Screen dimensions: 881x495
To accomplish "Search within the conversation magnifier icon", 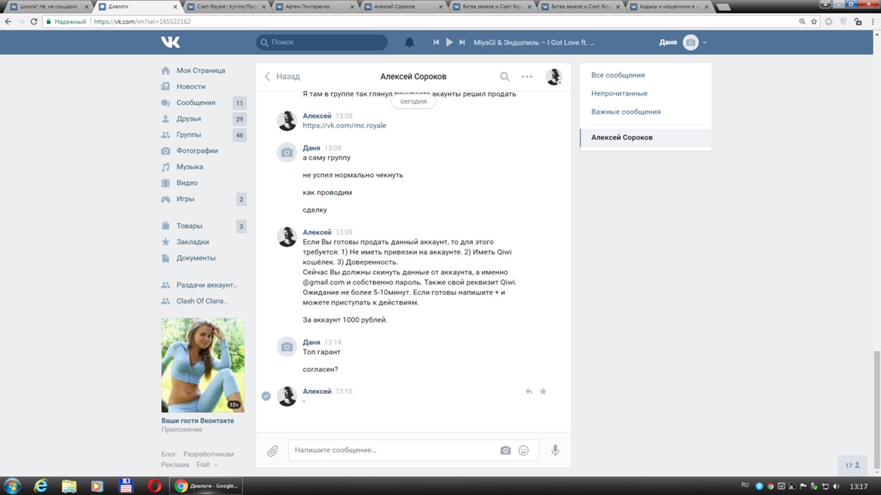I will [505, 77].
